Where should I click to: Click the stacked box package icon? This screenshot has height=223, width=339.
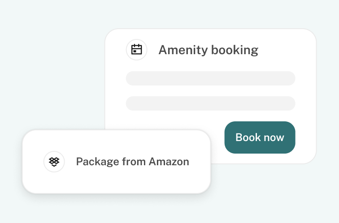pyautogui.click(x=54, y=162)
